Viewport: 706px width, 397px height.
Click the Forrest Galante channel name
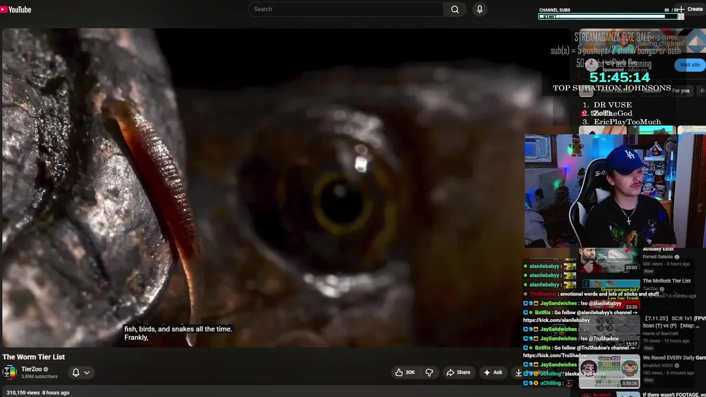[x=657, y=257]
